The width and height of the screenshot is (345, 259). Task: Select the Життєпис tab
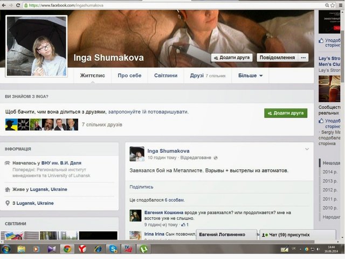click(92, 76)
